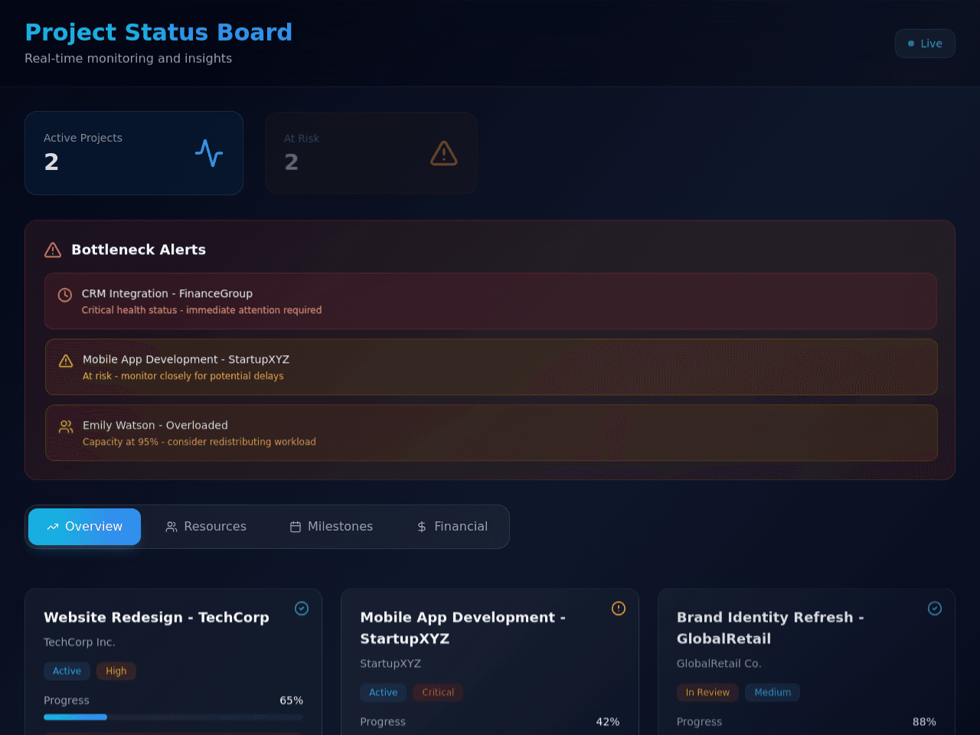Open the Active Projects stat card
This screenshot has height=735, width=980.
[134, 153]
